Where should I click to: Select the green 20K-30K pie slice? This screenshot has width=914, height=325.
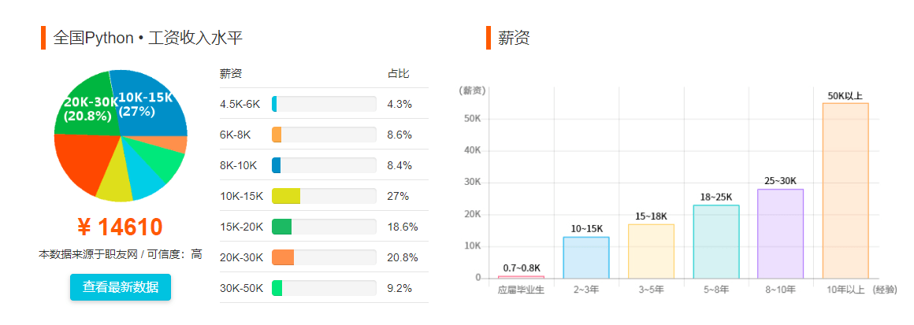point(84,105)
